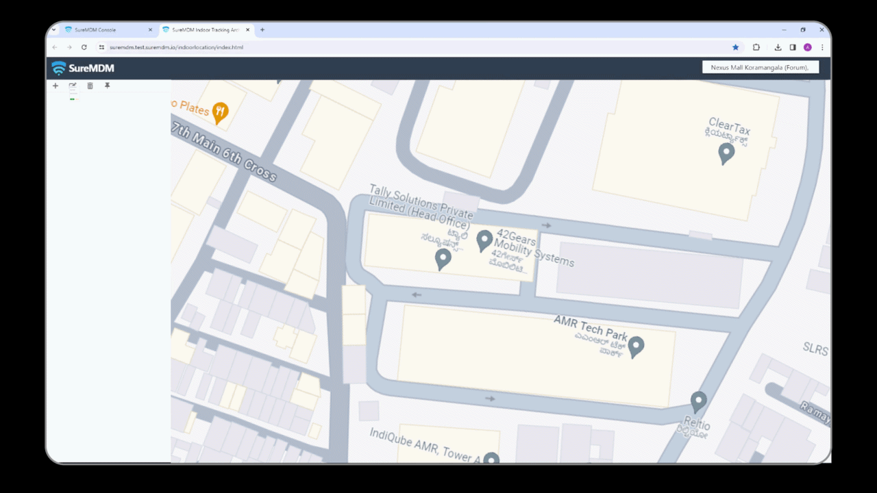This screenshot has width=877, height=493.
Task: Click the IndiQube AMR Tower map pin
Action: pyautogui.click(x=491, y=458)
